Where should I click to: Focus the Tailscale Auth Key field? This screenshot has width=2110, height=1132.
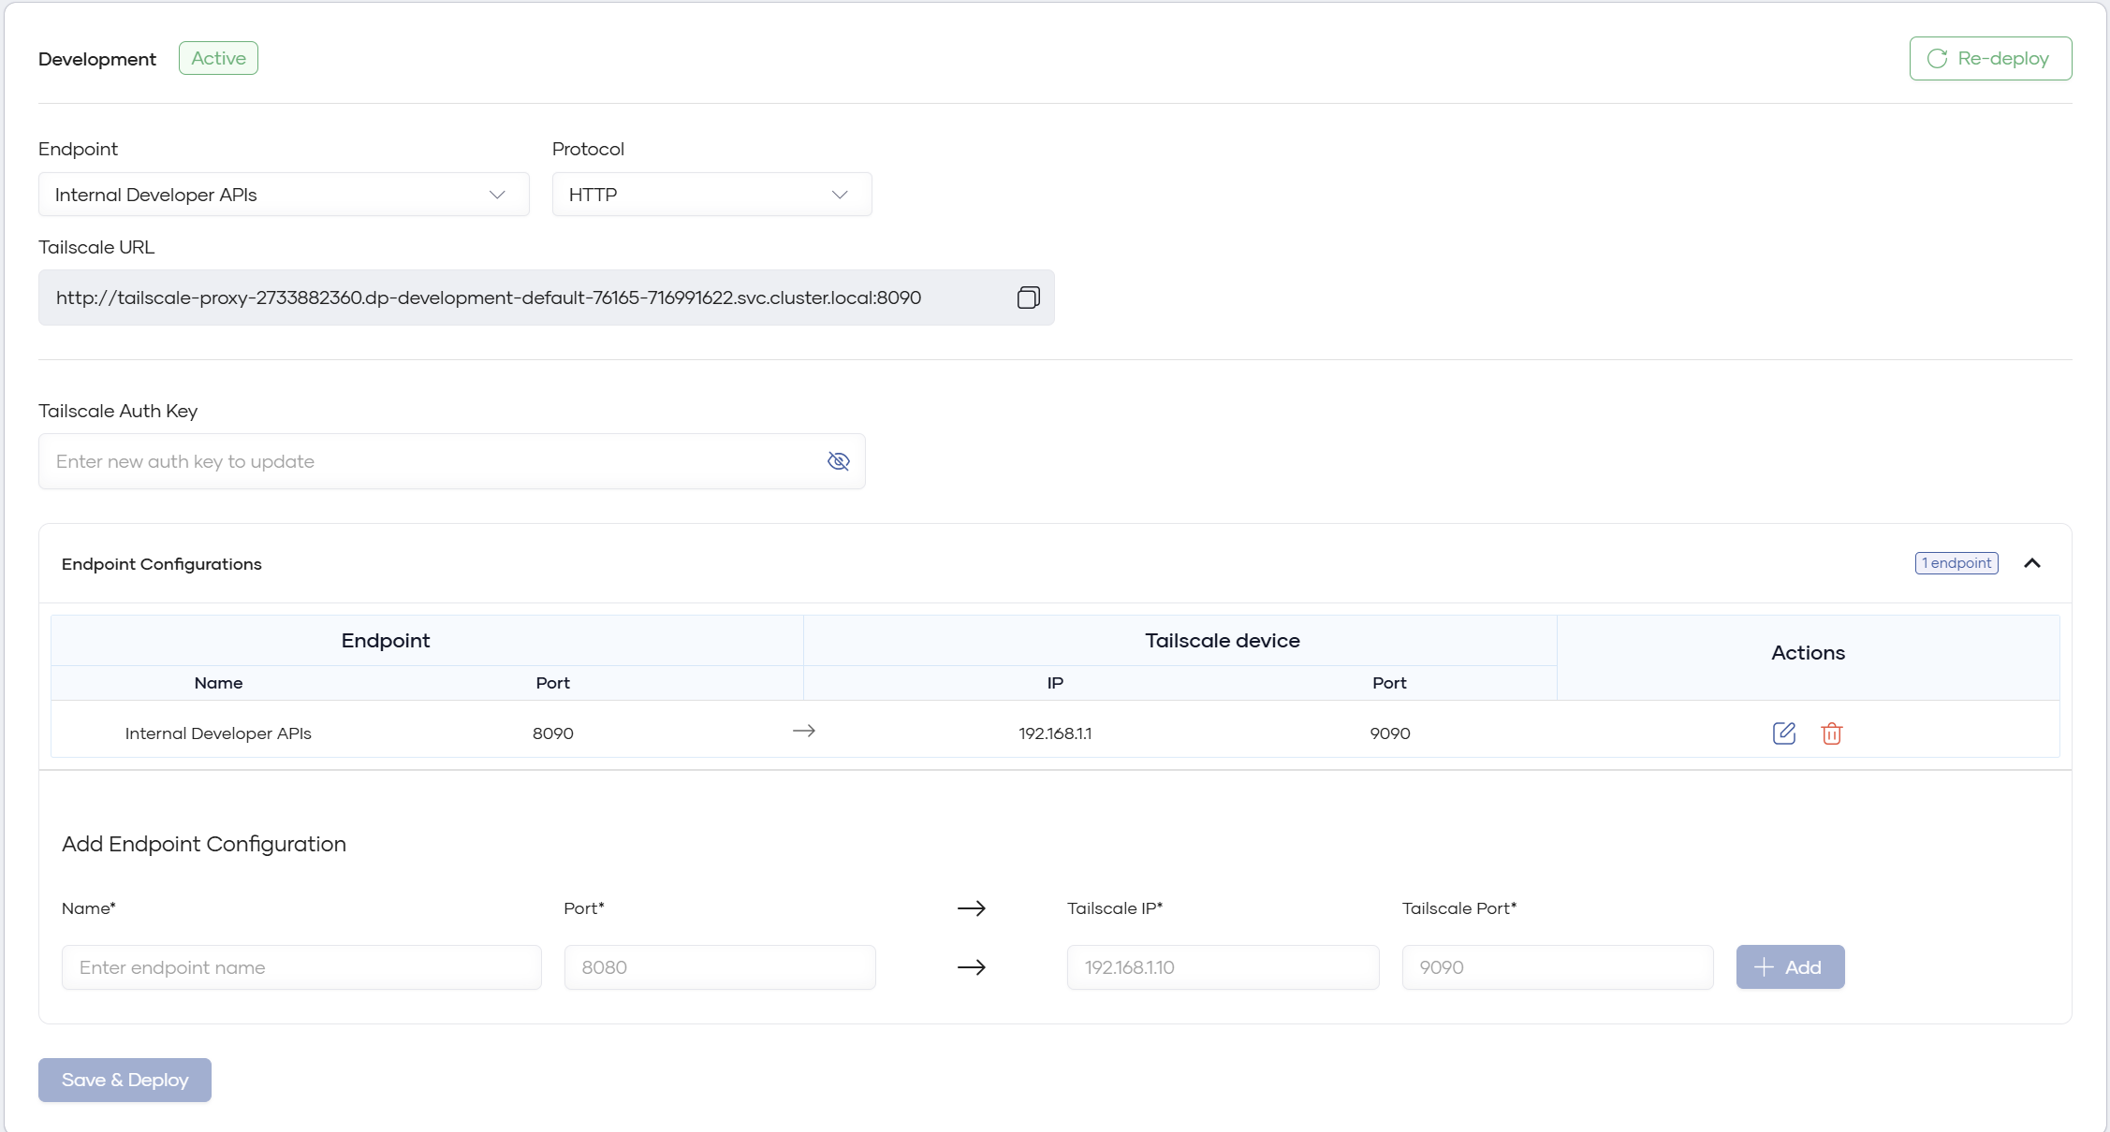coord(452,461)
